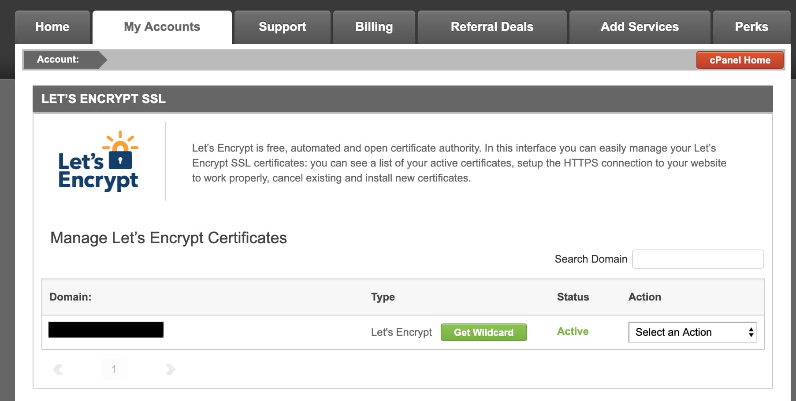
Task: Click page number 1 in pagination
Action: click(x=114, y=369)
